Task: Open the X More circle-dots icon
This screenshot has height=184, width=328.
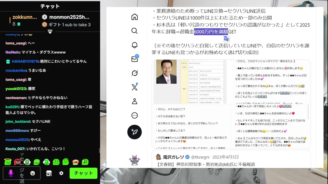Action: point(135,116)
